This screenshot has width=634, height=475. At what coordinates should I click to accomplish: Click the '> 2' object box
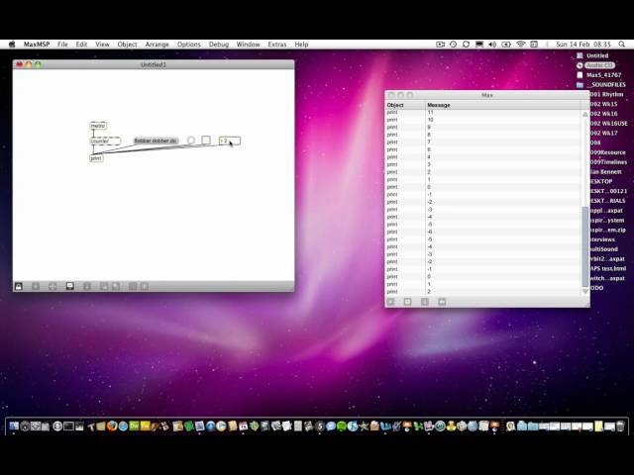click(230, 141)
